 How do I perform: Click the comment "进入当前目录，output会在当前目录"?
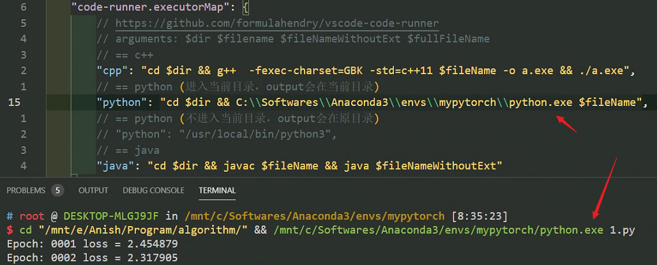point(279,87)
